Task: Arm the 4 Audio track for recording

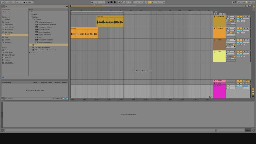Action: click(x=248, y=52)
